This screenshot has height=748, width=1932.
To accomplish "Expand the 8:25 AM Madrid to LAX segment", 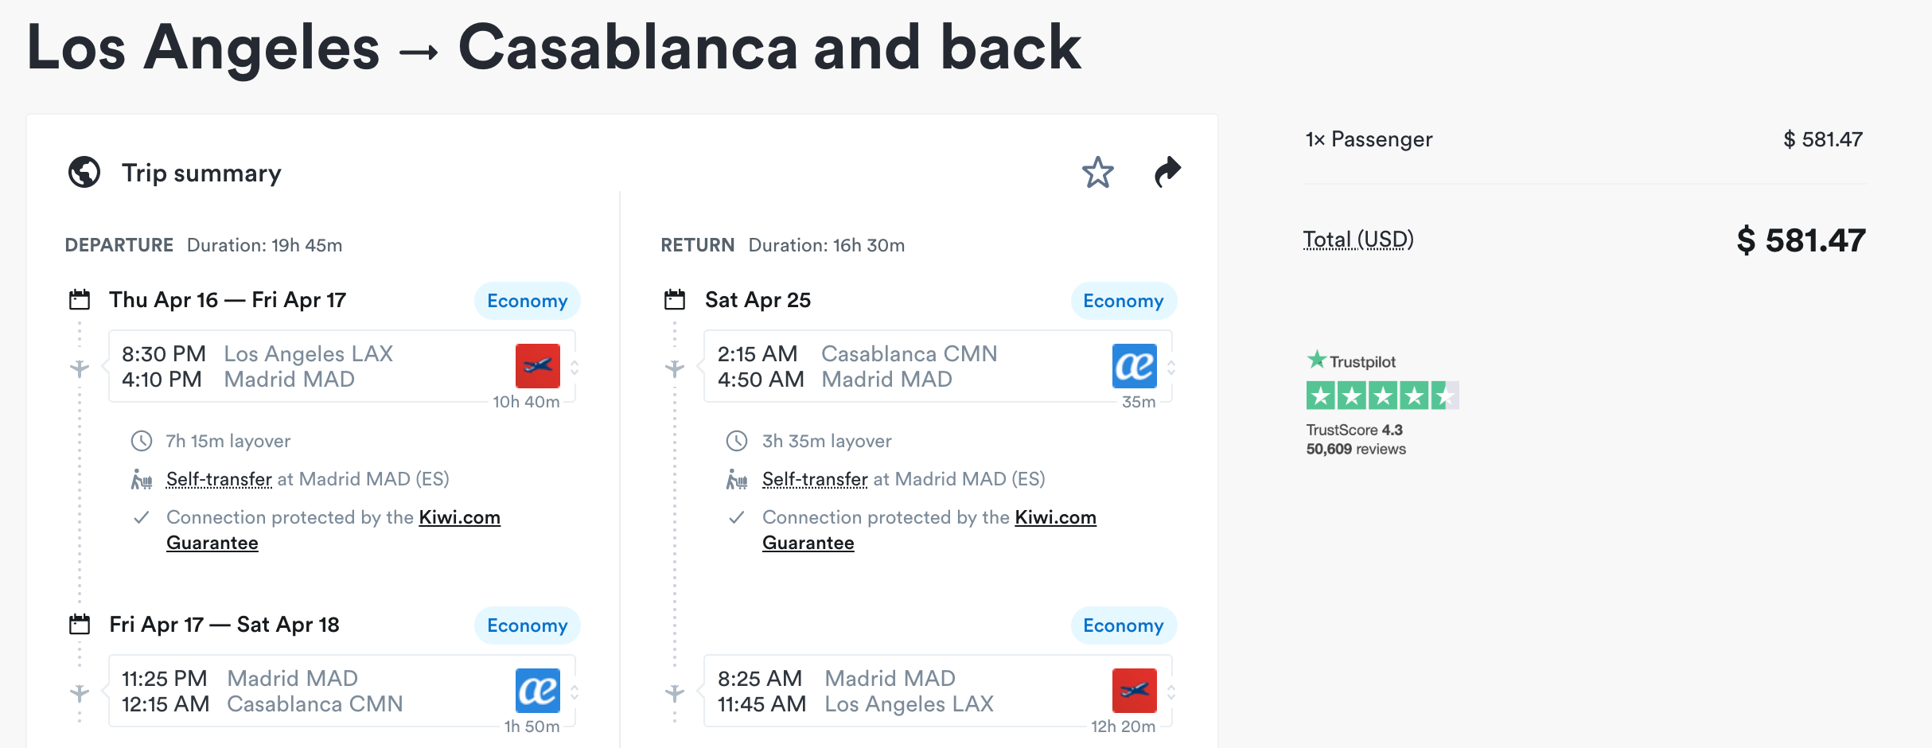I will pyautogui.click(x=1170, y=692).
